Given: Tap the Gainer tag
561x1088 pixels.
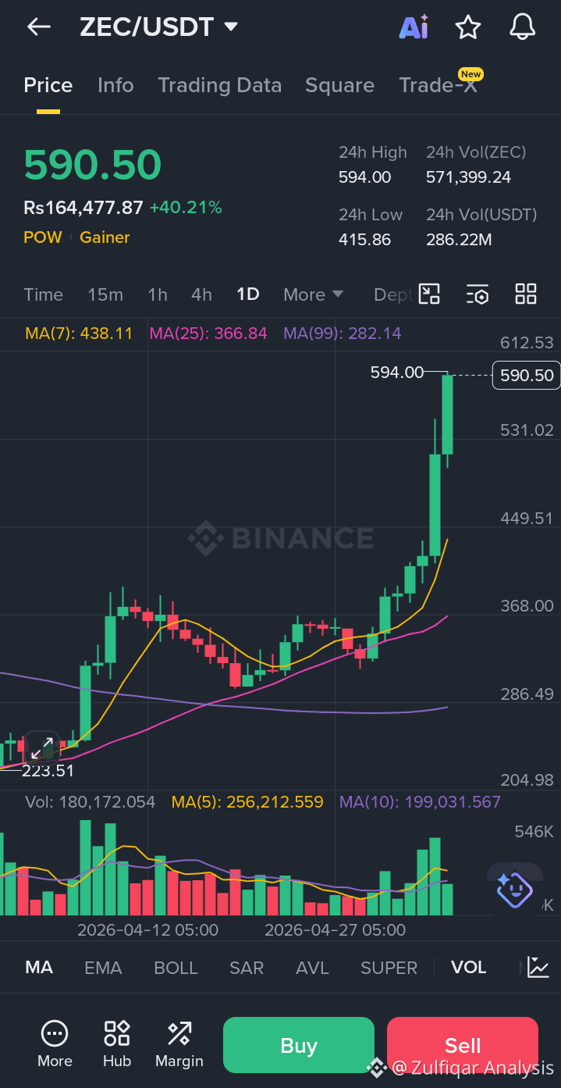Looking at the screenshot, I should [x=105, y=237].
